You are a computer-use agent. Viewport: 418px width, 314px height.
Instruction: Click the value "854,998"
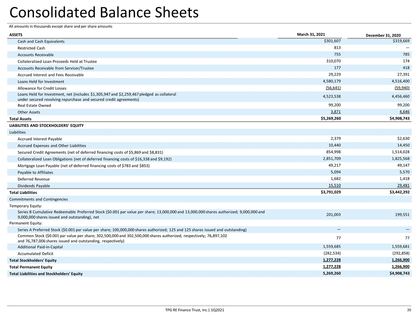tap(334, 152)
